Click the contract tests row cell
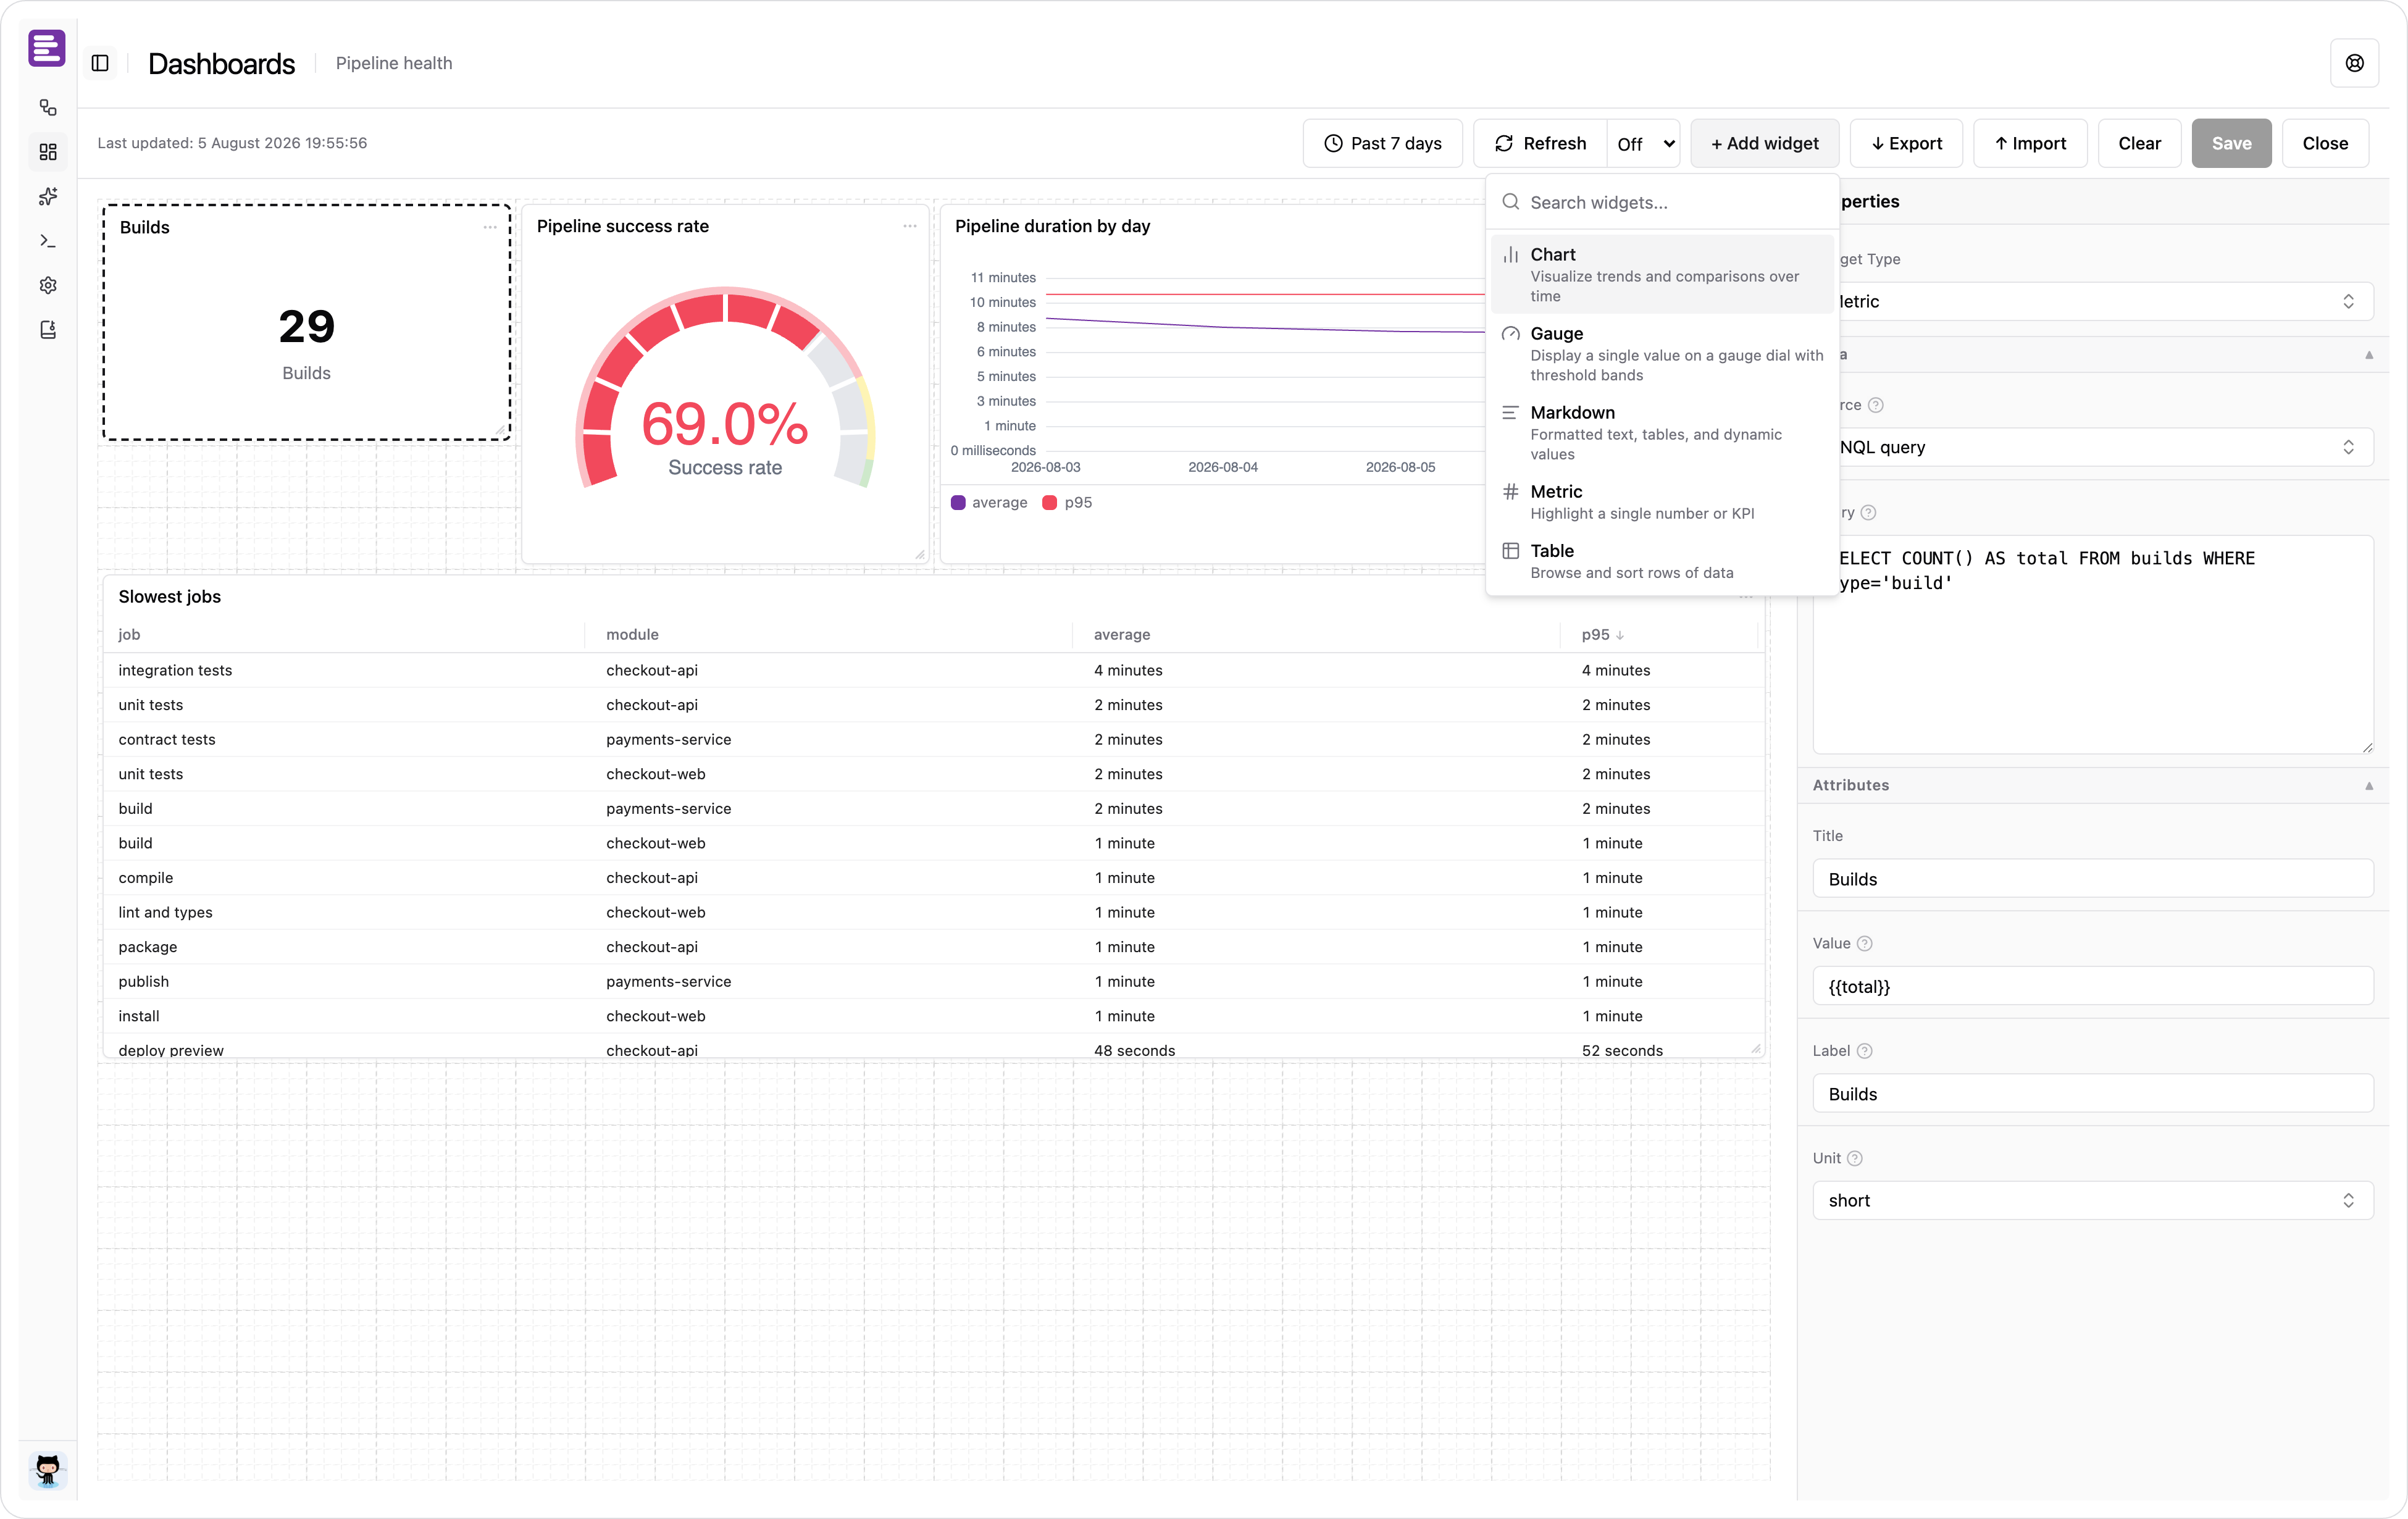2408x1519 pixels. [167, 739]
